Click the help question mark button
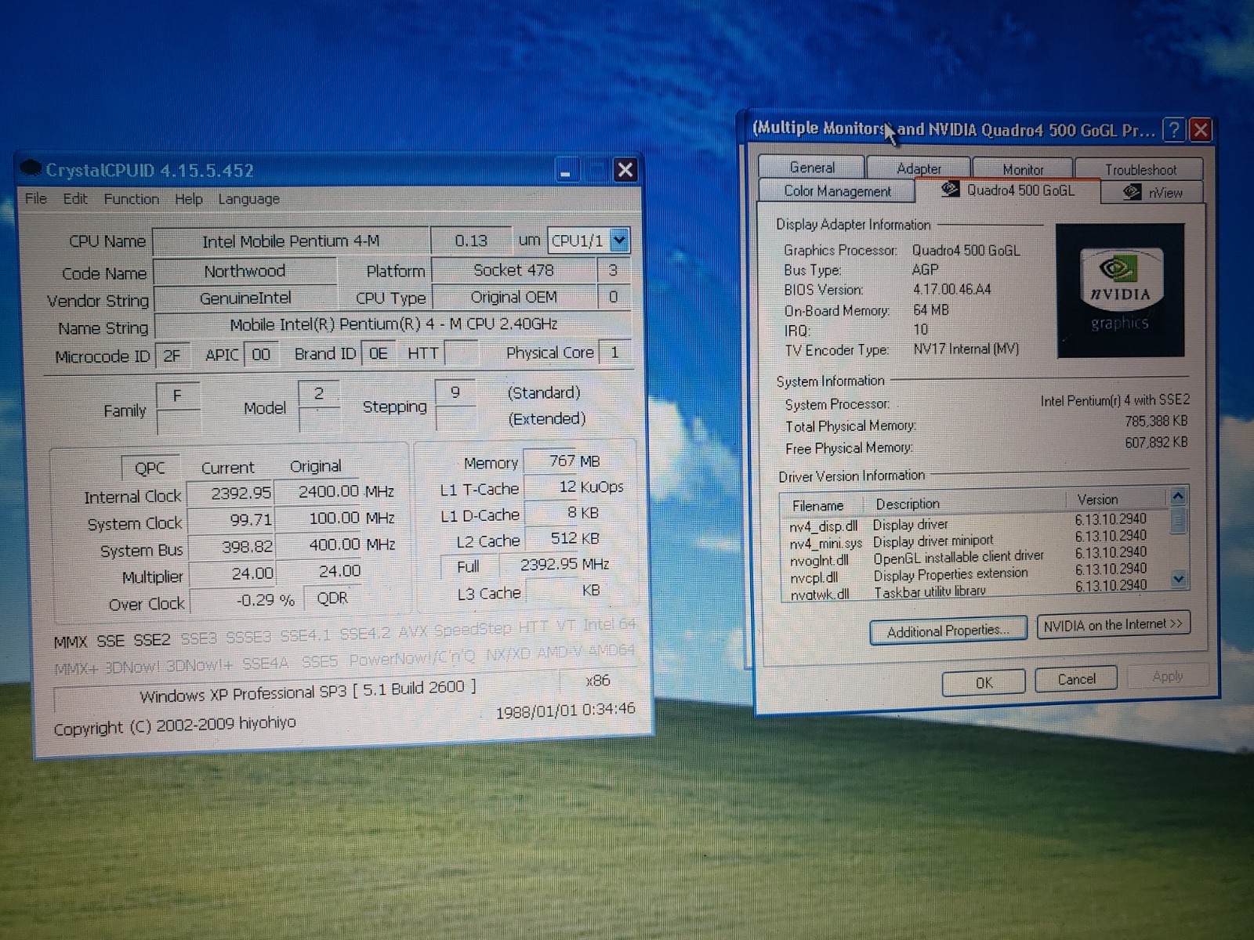 1173,130
